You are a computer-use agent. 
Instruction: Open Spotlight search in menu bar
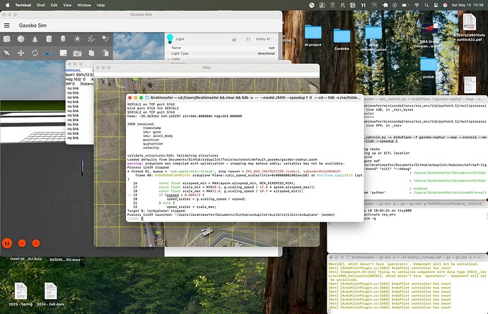click(x=426, y=5)
